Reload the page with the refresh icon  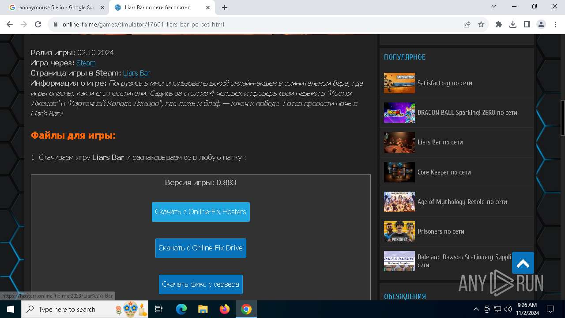[38, 24]
